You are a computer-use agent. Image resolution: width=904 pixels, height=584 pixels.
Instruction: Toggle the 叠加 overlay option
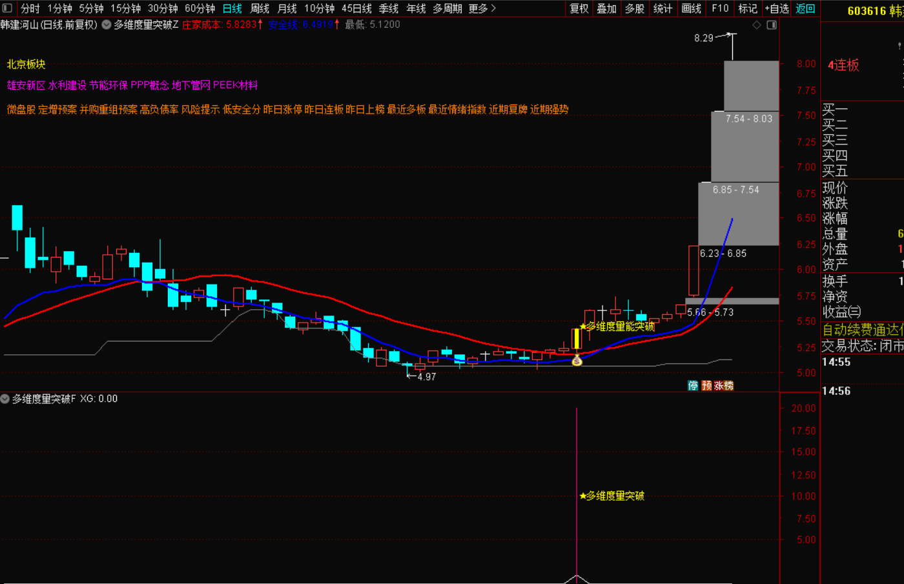tap(606, 8)
